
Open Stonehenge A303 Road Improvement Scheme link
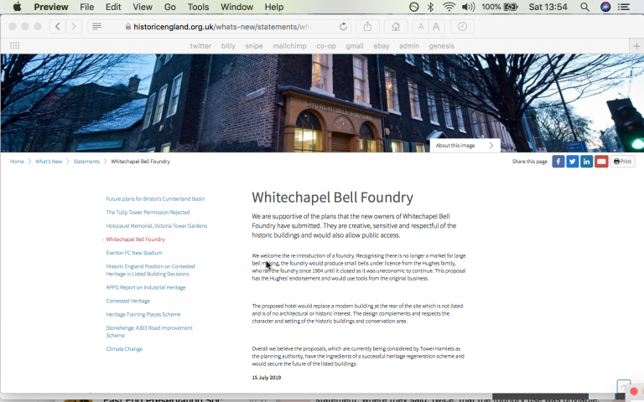(149, 332)
